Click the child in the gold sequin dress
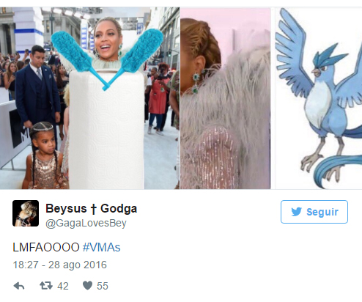The width and height of the screenshot is (362, 302). point(45,156)
